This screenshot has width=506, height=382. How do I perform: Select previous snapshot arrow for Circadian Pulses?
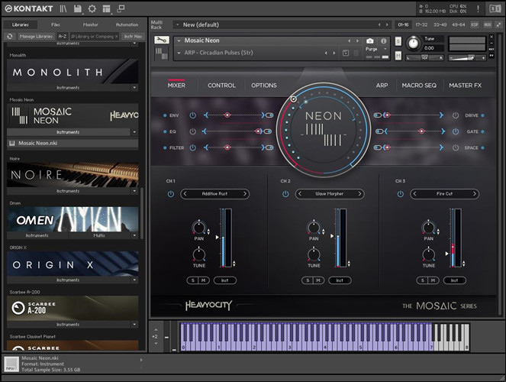(x=326, y=53)
